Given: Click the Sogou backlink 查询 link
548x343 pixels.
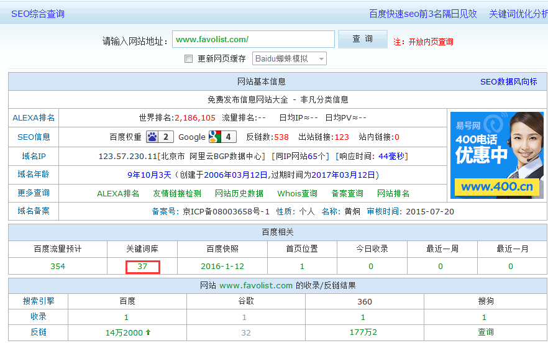Looking at the screenshot, I should coord(486,332).
